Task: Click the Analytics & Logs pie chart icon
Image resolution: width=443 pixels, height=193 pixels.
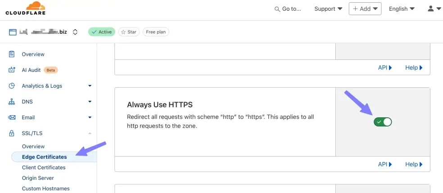Action: [x=12, y=86]
